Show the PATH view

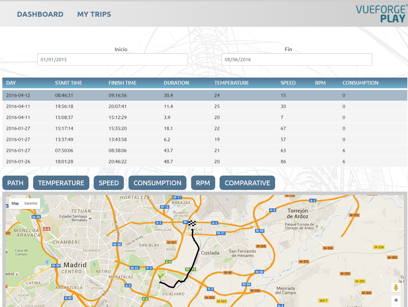(15, 183)
